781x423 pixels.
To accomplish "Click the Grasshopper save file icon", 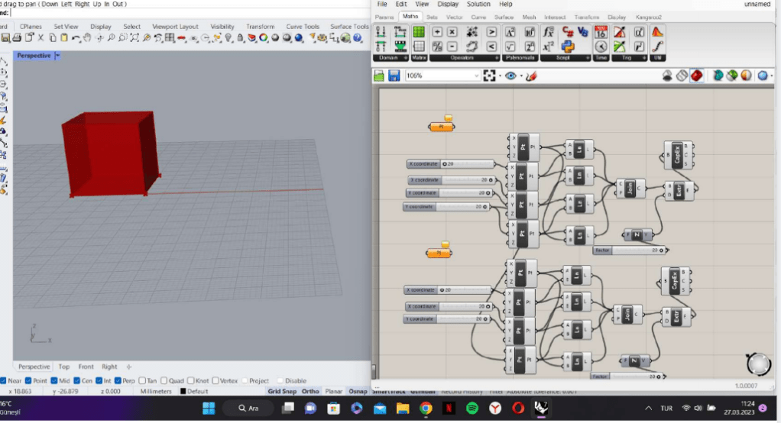I will (394, 76).
